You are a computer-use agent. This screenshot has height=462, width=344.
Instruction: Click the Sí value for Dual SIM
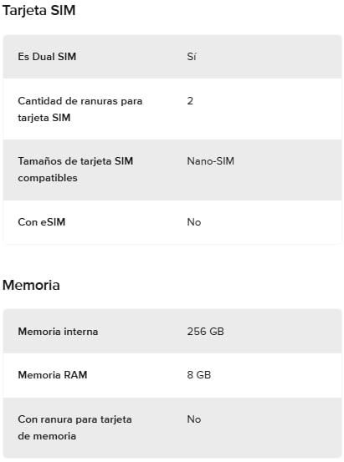point(192,57)
